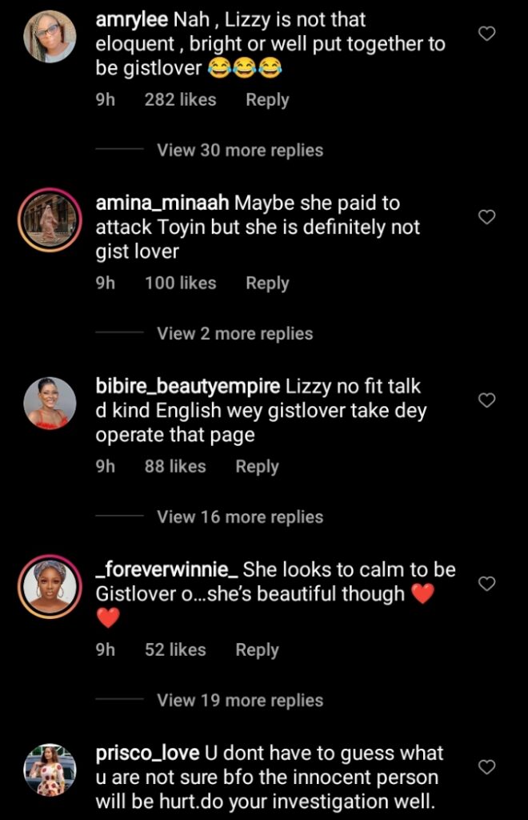Image resolution: width=528 pixels, height=820 pixels.
Task: View _foreverwinnie_'s story avatar
Action: tap(50, 586)
